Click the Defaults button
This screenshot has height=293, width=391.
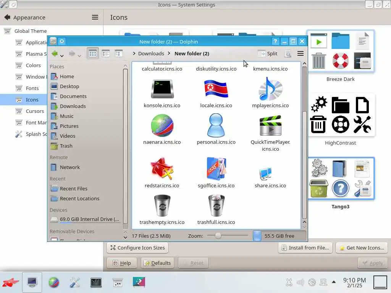[x=158, y=263]
